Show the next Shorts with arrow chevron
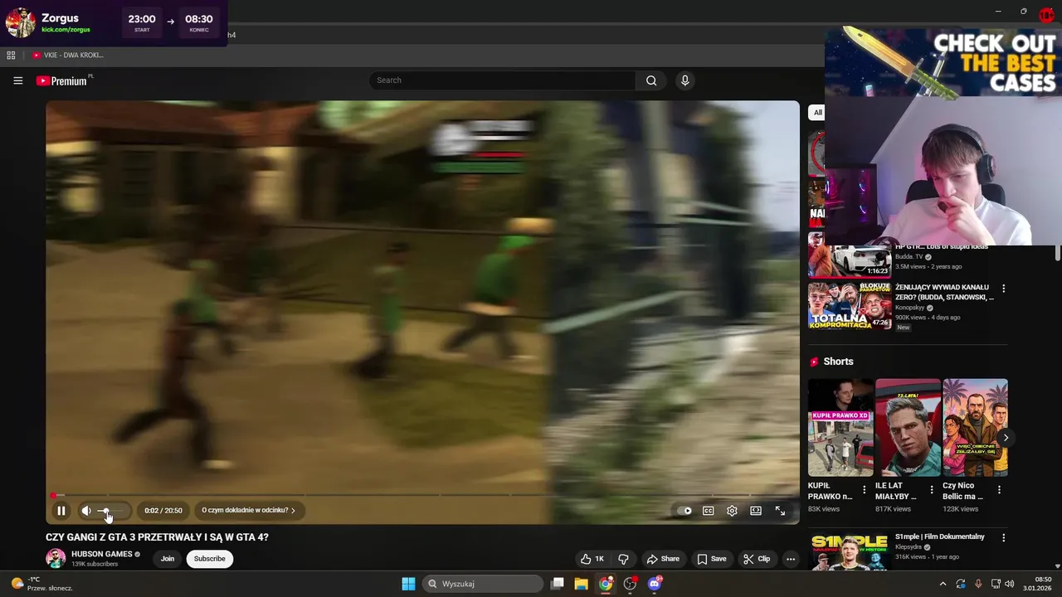1062x597 pixels. click(x=1006, y=438)
